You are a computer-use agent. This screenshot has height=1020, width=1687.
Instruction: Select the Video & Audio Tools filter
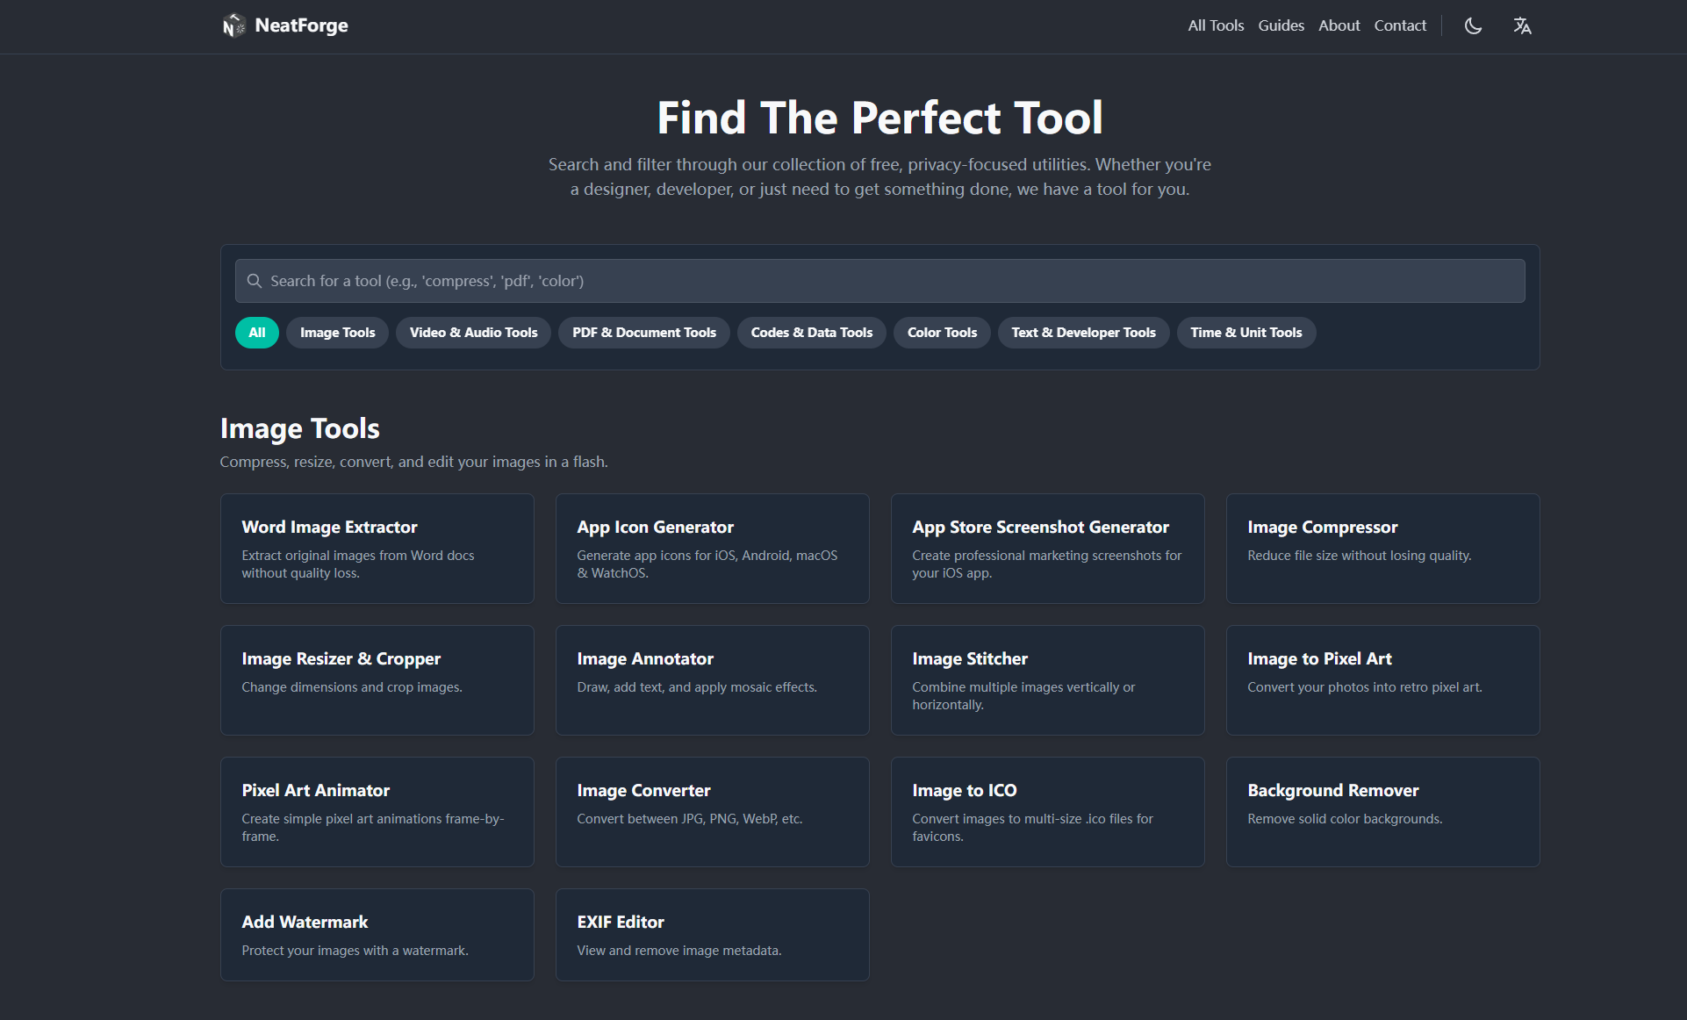(x=473, y=332)
